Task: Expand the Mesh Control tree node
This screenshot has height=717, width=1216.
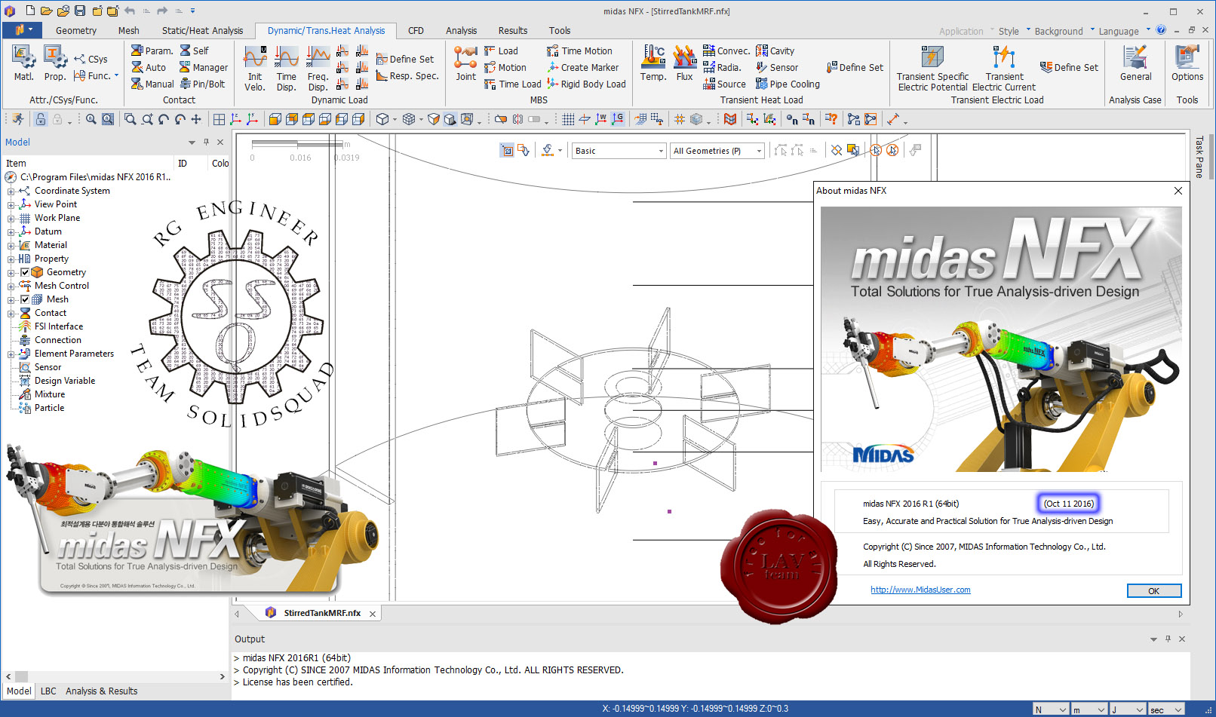Action: (x=11, y=286)
